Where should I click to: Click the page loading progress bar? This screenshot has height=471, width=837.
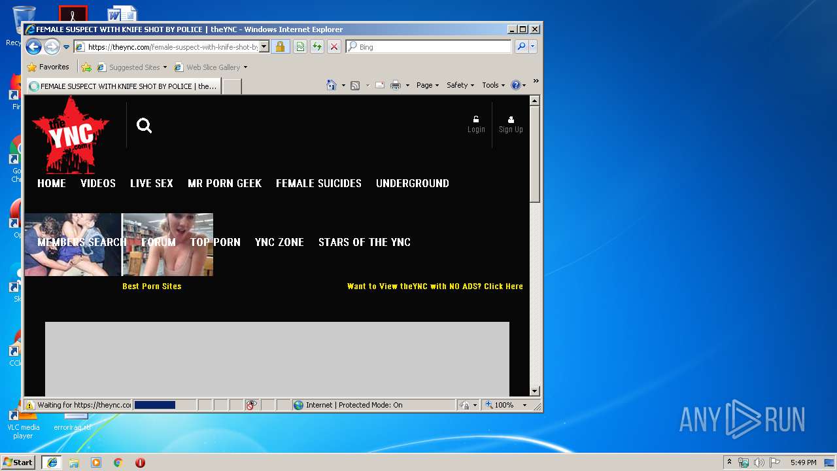click(x=164, y=405)
